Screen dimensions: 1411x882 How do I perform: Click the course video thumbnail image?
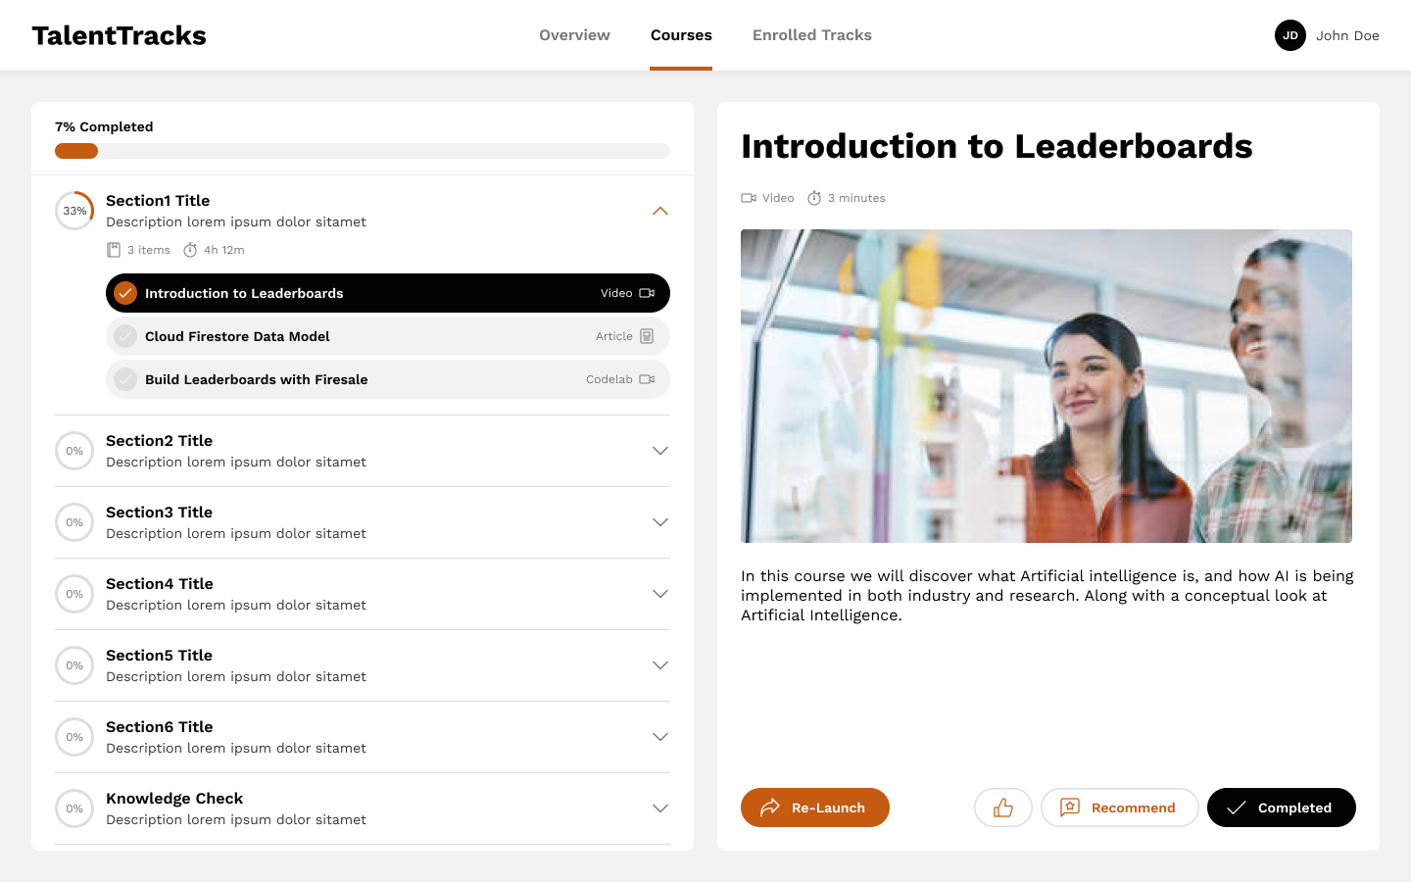[1046, 386]
